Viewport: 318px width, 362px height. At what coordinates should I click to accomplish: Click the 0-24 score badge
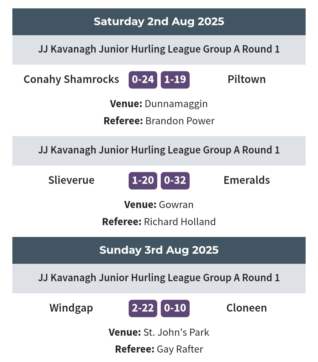pos(143,80)
